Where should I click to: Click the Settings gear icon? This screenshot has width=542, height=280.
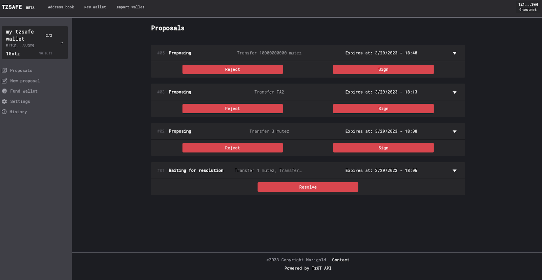coord(4,101)
